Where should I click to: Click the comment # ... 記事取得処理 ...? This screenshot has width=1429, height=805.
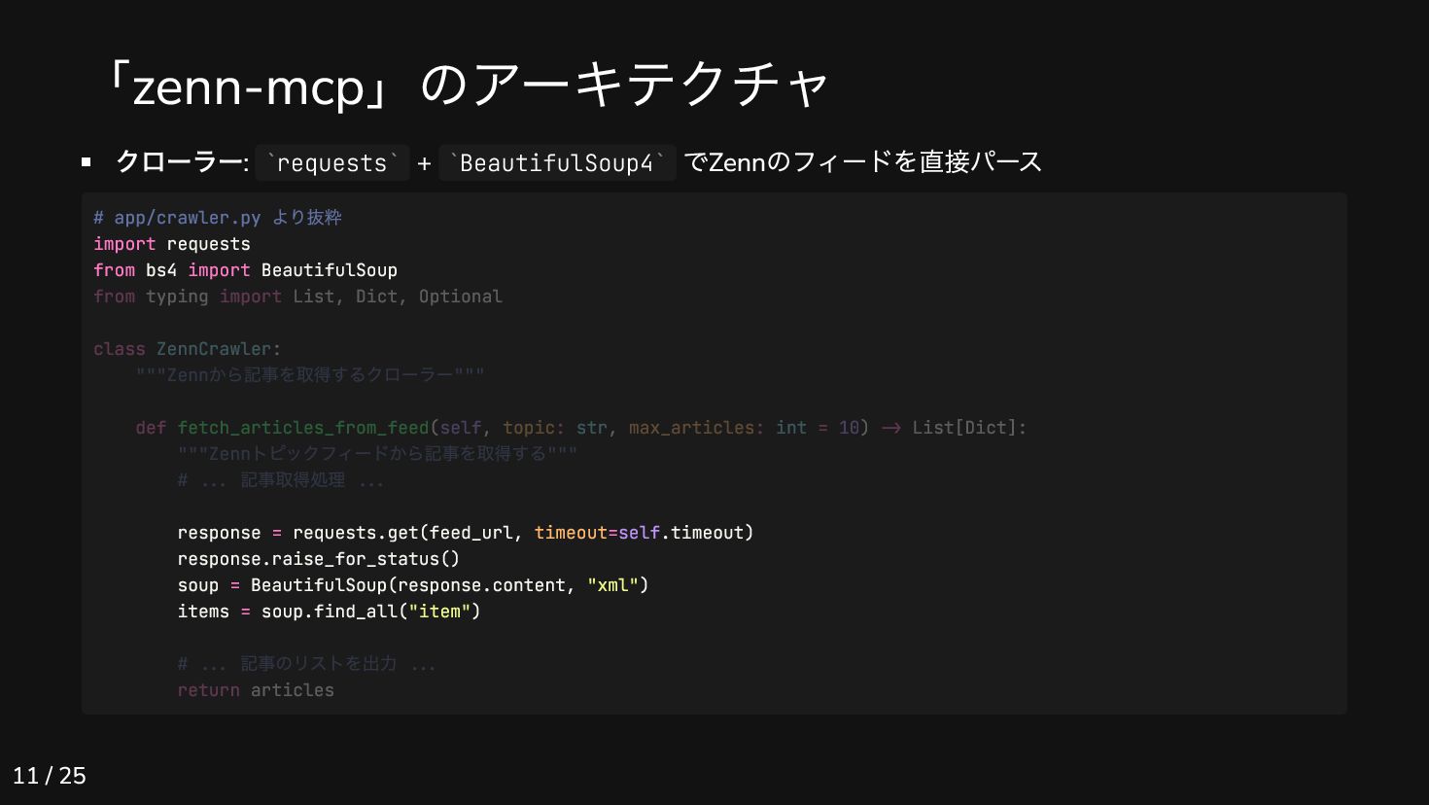[x=281, y=480]
